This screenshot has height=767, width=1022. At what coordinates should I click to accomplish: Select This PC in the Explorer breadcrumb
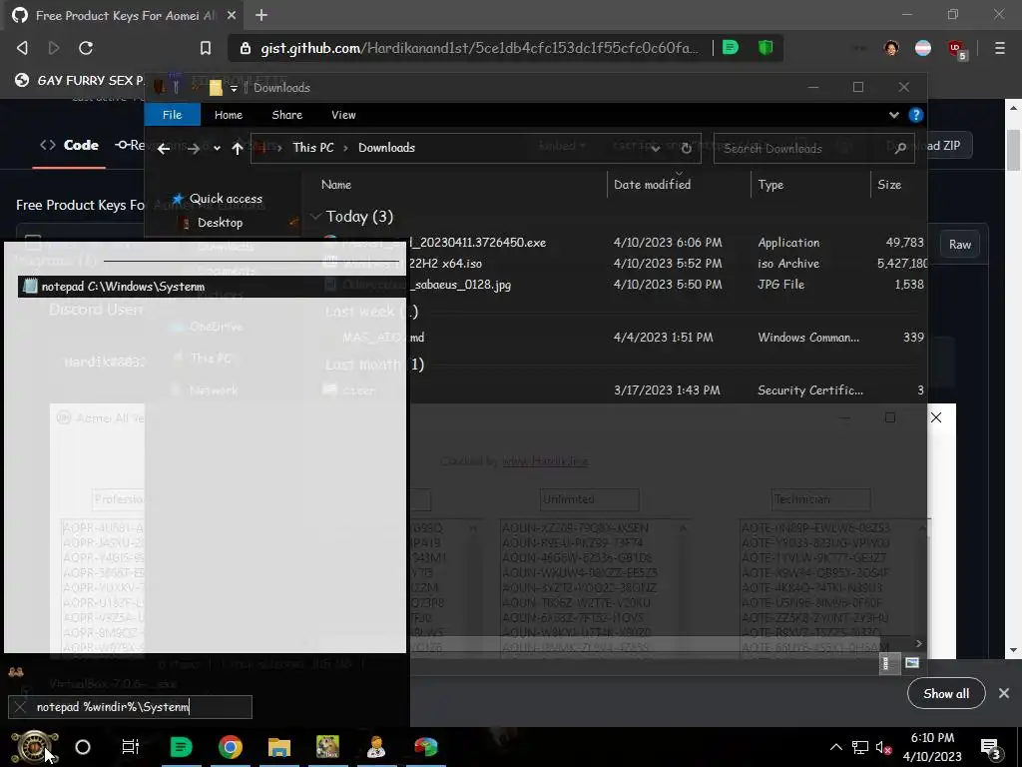click(312, 148)
